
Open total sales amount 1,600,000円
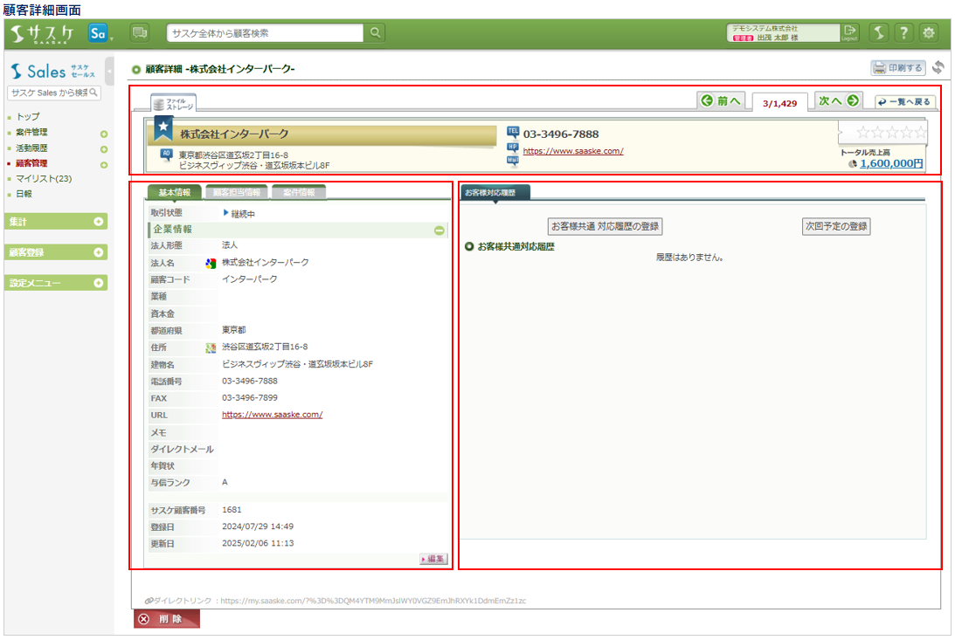click(891, 163)
